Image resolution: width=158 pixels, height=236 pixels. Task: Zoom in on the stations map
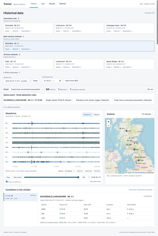click(108, 122)
